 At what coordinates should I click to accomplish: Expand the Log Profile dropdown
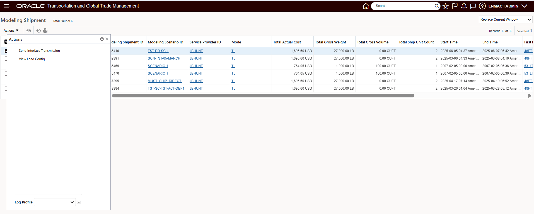tap(55, 202)
